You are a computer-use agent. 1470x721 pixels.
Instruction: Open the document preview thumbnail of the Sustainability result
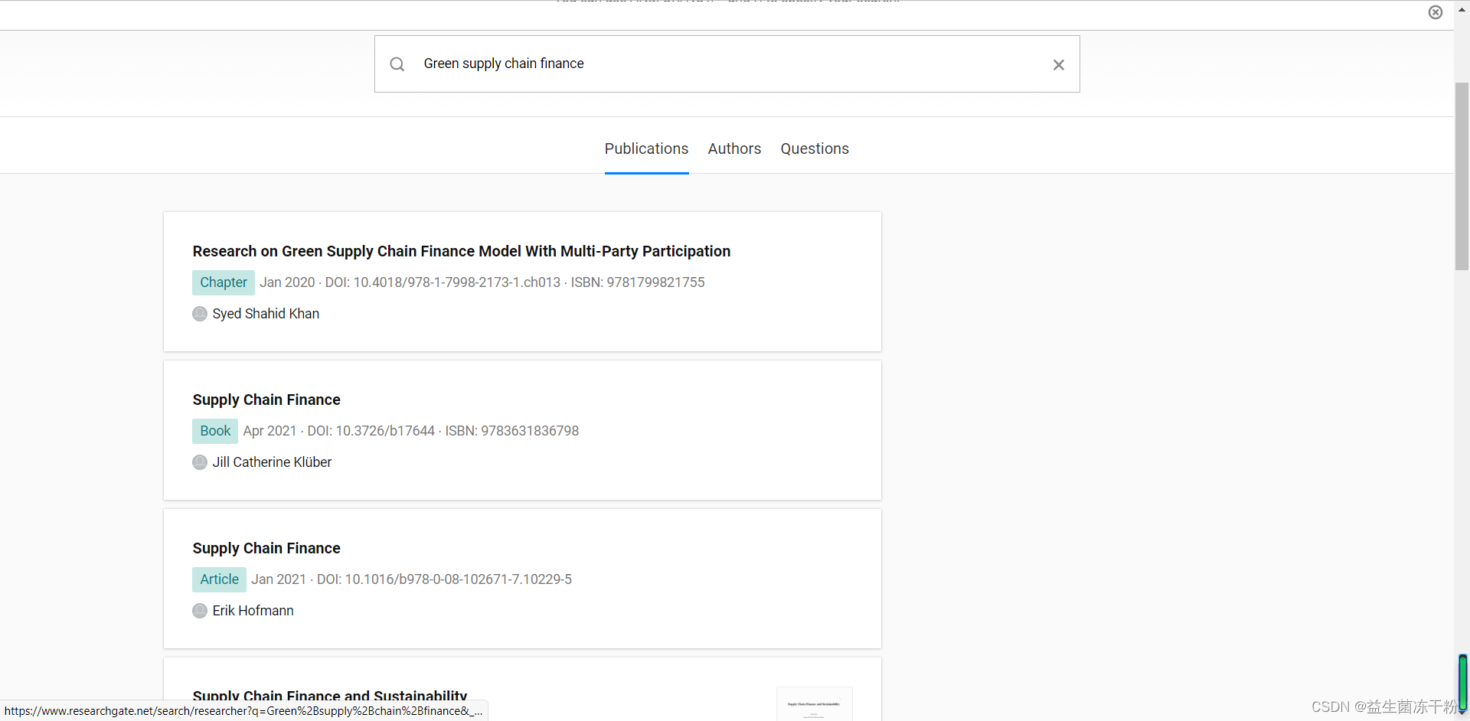[814, 704]
